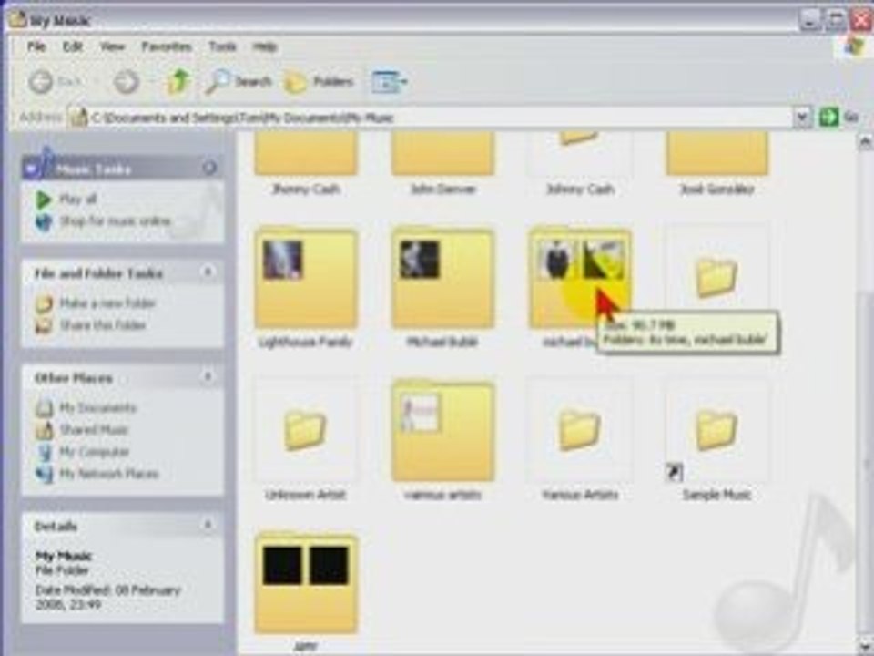Collapse the Music Tasks panel
Viewport: 874px width, 656px height.
pos(209,168)
